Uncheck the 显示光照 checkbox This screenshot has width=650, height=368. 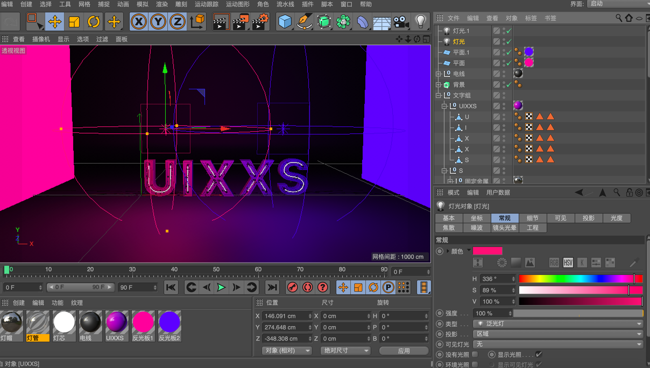[539, 355]
